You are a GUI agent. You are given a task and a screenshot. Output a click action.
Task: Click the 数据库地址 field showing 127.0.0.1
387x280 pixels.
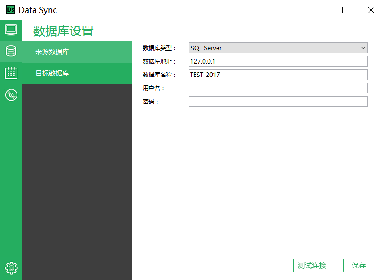277,61
